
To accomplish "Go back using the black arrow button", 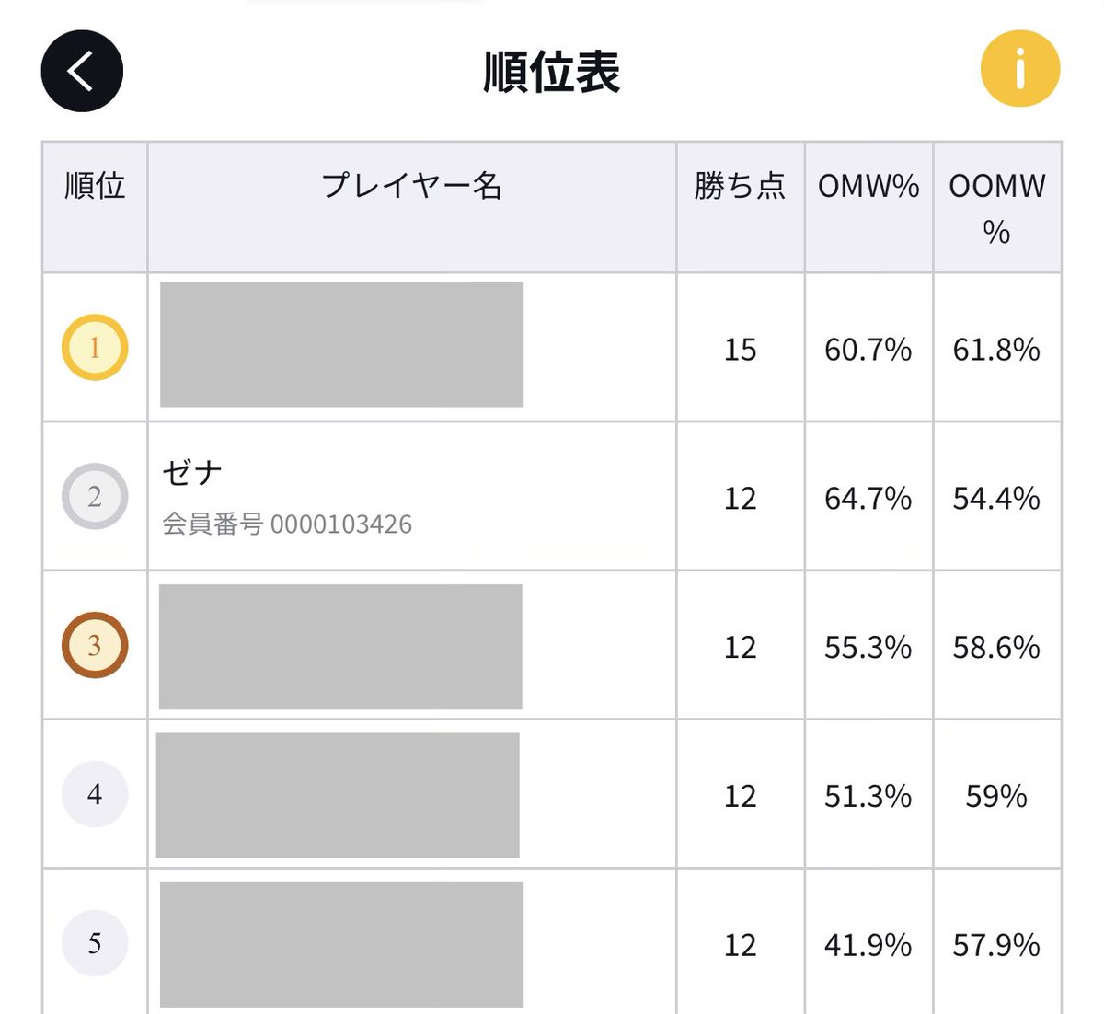I will click(x=82, y=72).
